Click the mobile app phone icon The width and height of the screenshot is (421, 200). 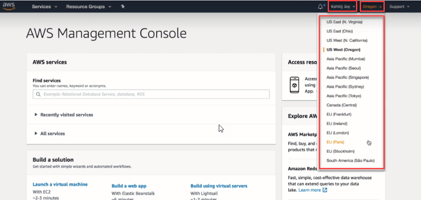click(x=294, y=85)
